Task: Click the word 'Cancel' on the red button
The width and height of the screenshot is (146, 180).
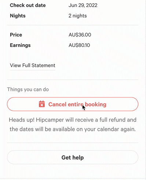Action: (x=57, y=104)
